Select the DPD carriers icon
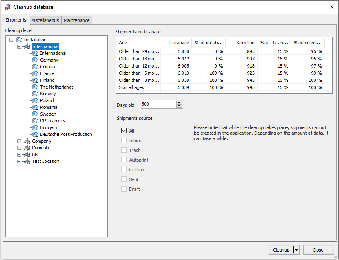Image resolution: width=339 pixels, height=260 pixels. point(35,121)
